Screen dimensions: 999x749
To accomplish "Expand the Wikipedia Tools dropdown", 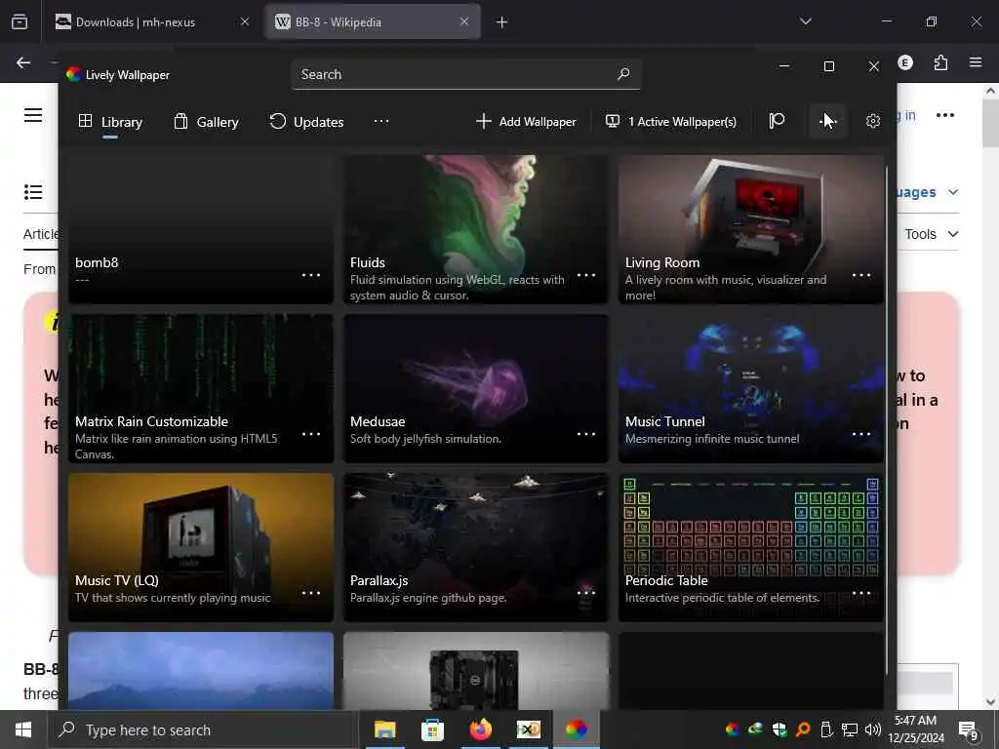I will [x=932, y=234].
